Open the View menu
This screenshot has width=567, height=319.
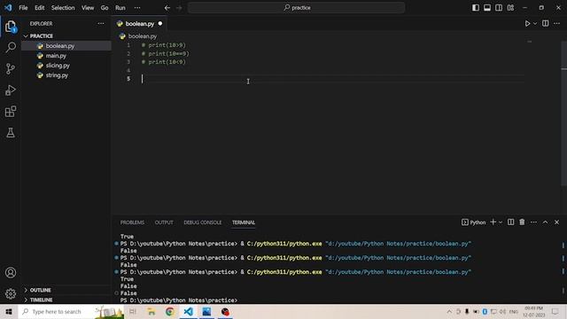88,8
